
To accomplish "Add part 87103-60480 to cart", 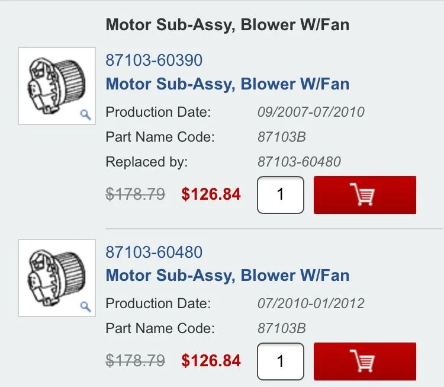I will (365, 361).
